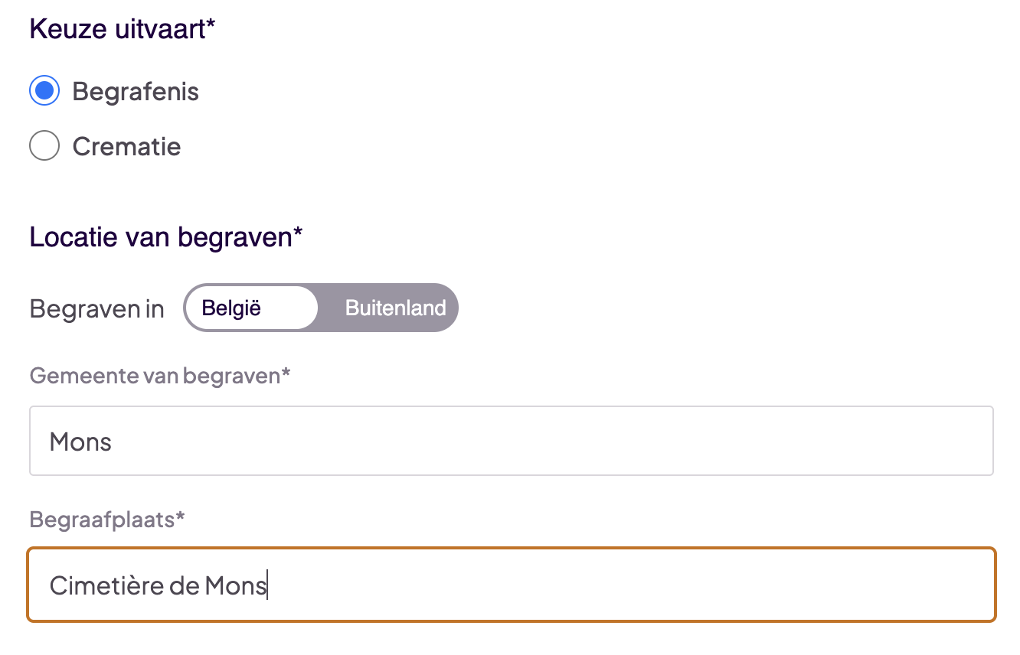The height and width of the screenshot is (655, 1020).
Task: Select the Crematie radio button
Action: tap(44, 146)
